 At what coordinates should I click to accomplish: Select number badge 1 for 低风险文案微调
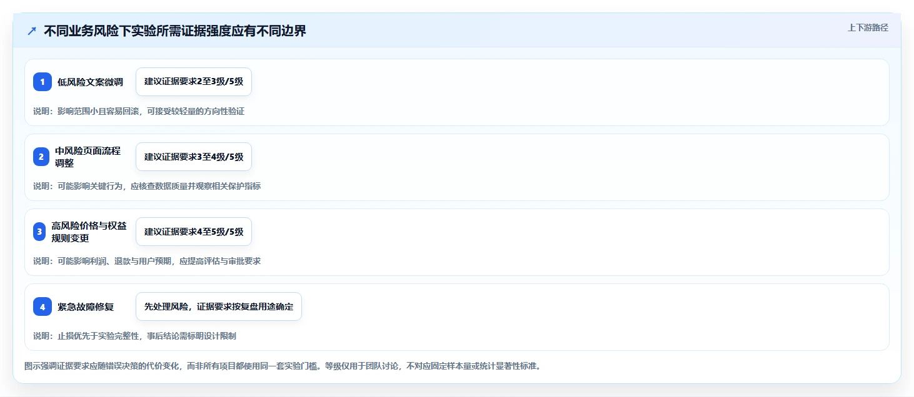[x=43, y=82]
